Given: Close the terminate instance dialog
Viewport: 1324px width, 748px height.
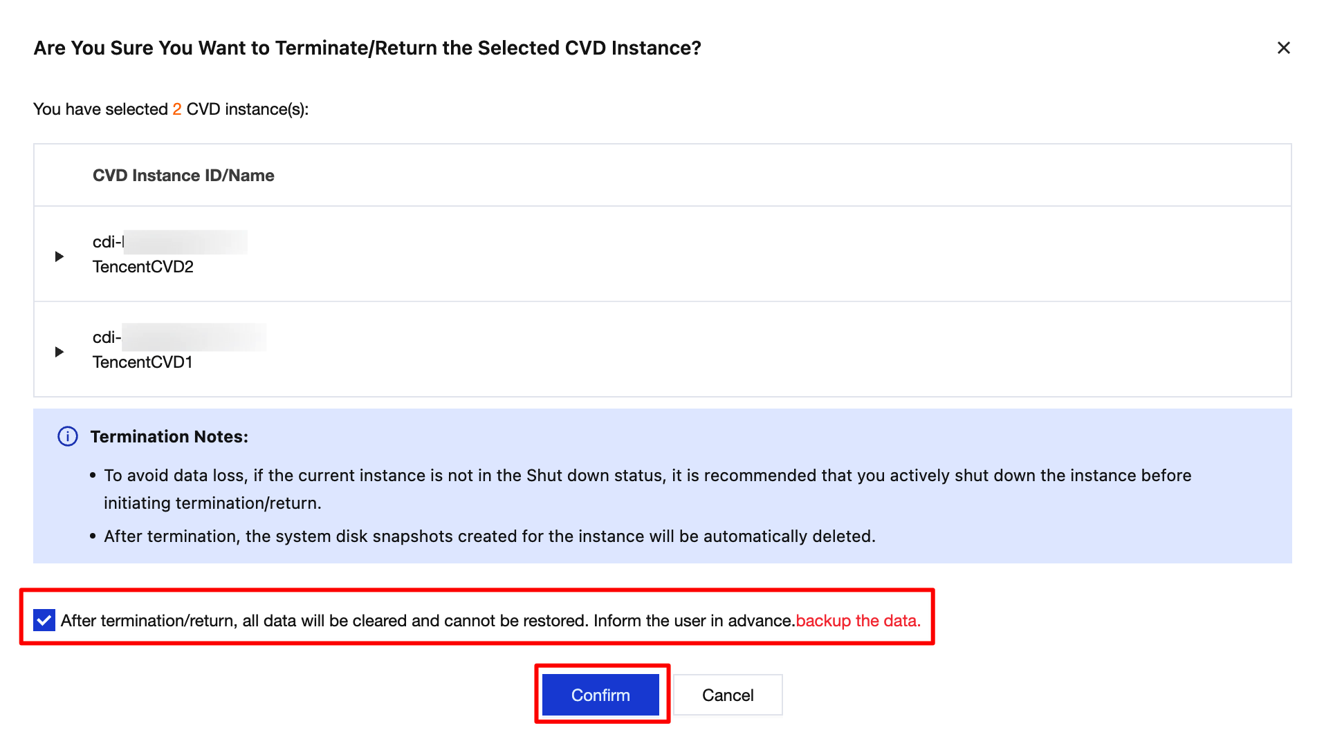Looking at the screenshot, I should click(x=1283, y=48).
